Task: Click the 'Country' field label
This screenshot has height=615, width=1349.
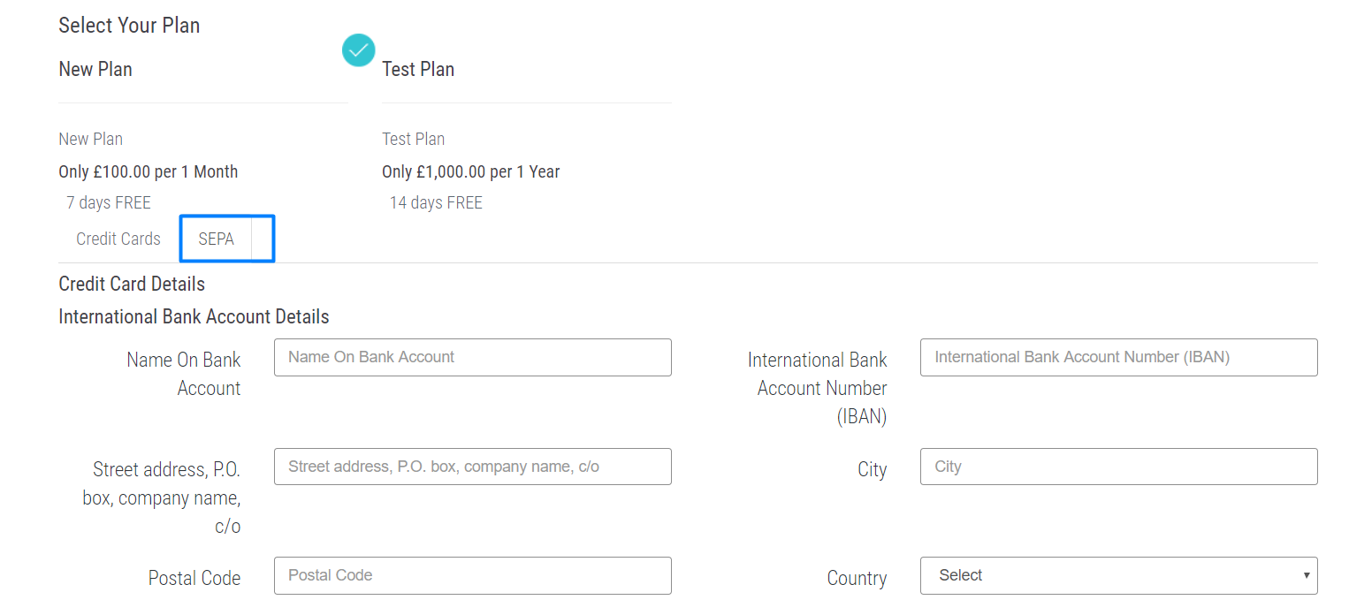Action: click(857, 578)
